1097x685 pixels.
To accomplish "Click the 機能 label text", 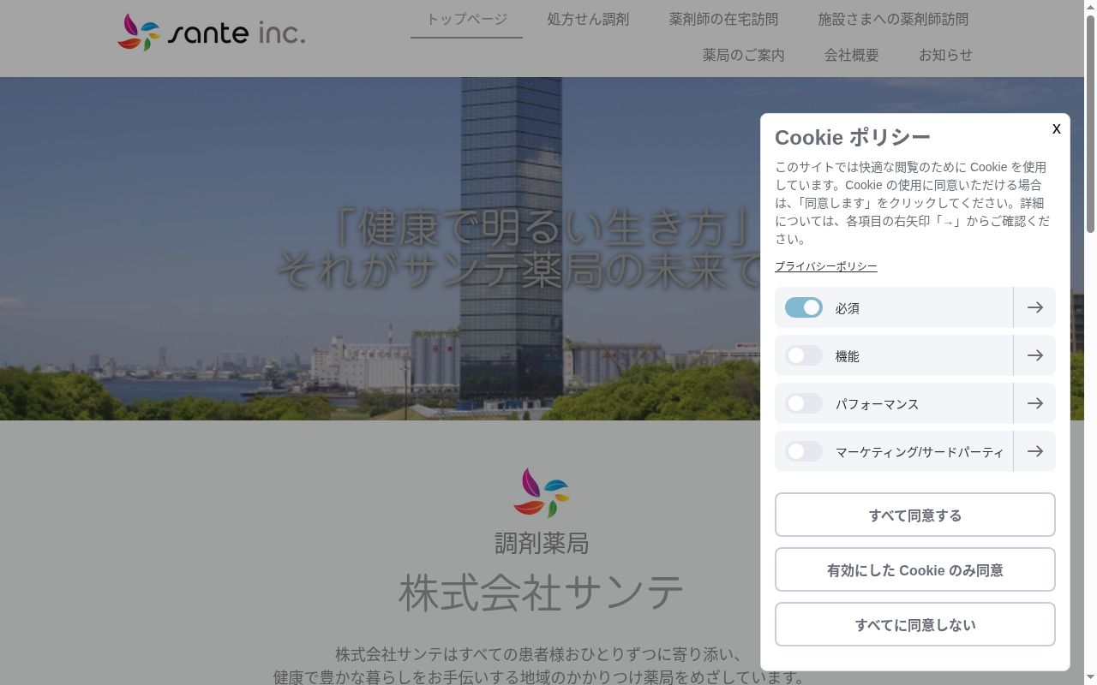I will [848, 356].
